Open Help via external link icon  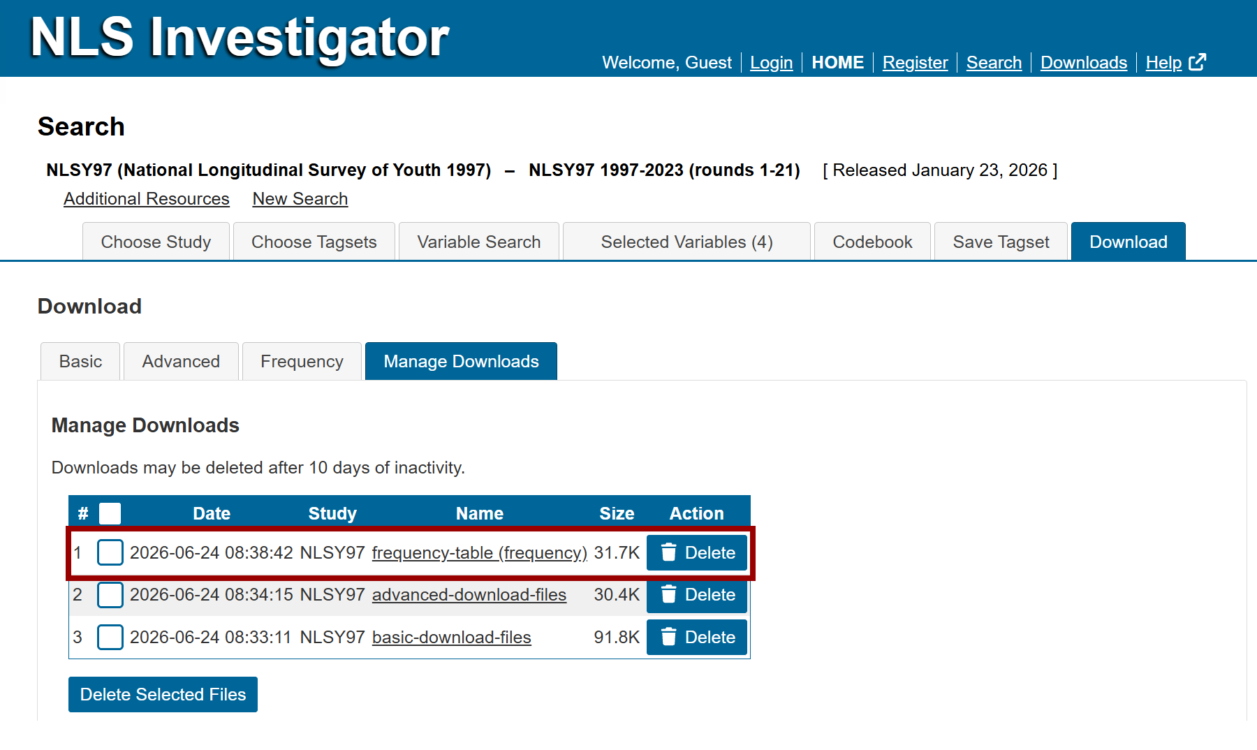[1197, 62]
